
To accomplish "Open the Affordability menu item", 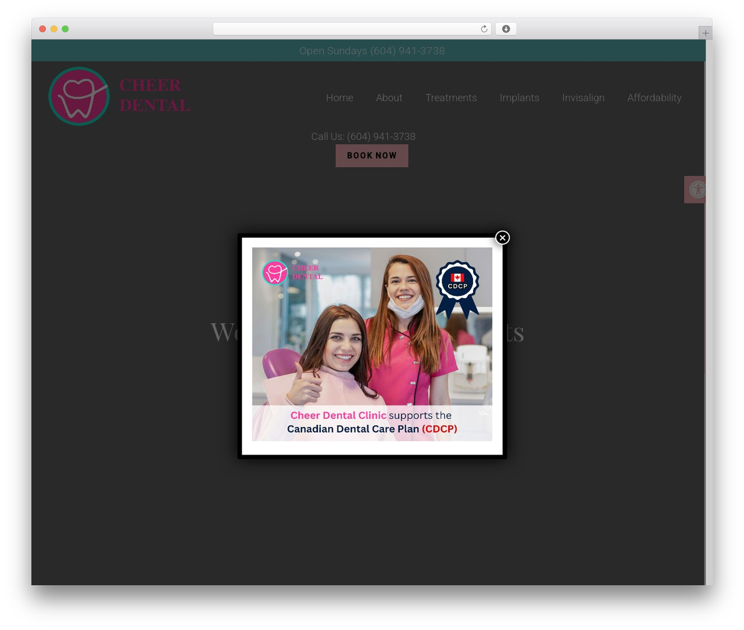I will pyautogui.click(x=654, y=98).
